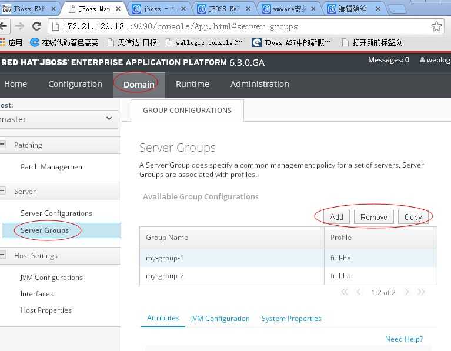Open Host Properties
451x351 pixels.
pyautogui.click(x=46, y=310)
